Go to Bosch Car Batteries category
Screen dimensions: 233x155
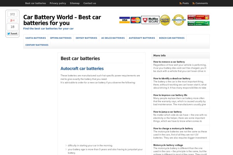(172, 38)
